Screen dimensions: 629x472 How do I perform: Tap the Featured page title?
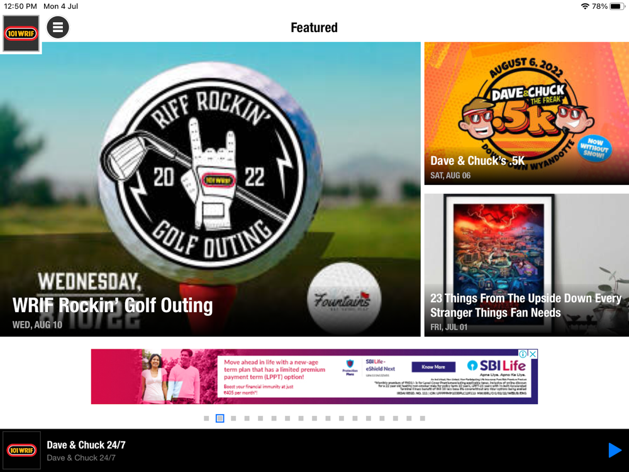coord(314,28)
